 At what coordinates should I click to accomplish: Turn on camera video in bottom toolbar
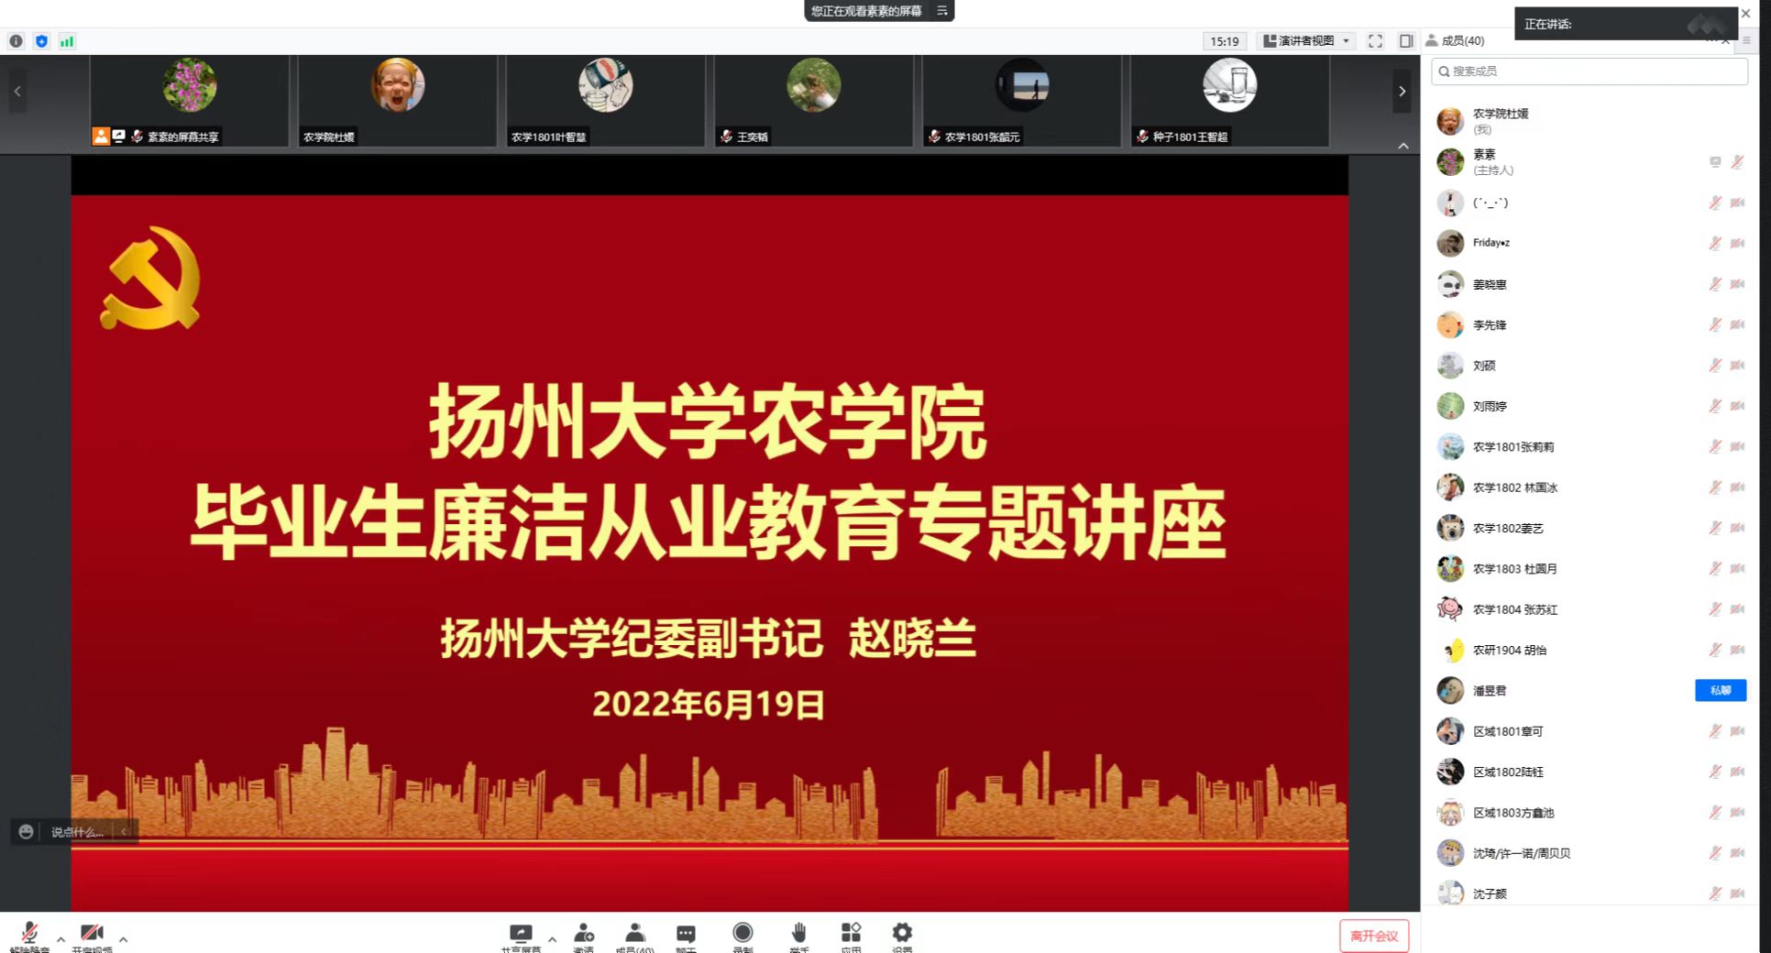92,934
